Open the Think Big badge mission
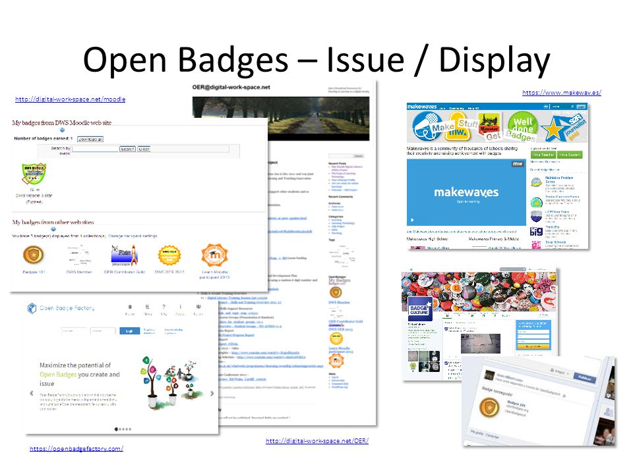The image size is (633, 474). 553,227
